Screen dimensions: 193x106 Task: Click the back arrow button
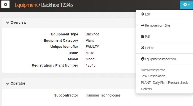[x=6, y=5]
